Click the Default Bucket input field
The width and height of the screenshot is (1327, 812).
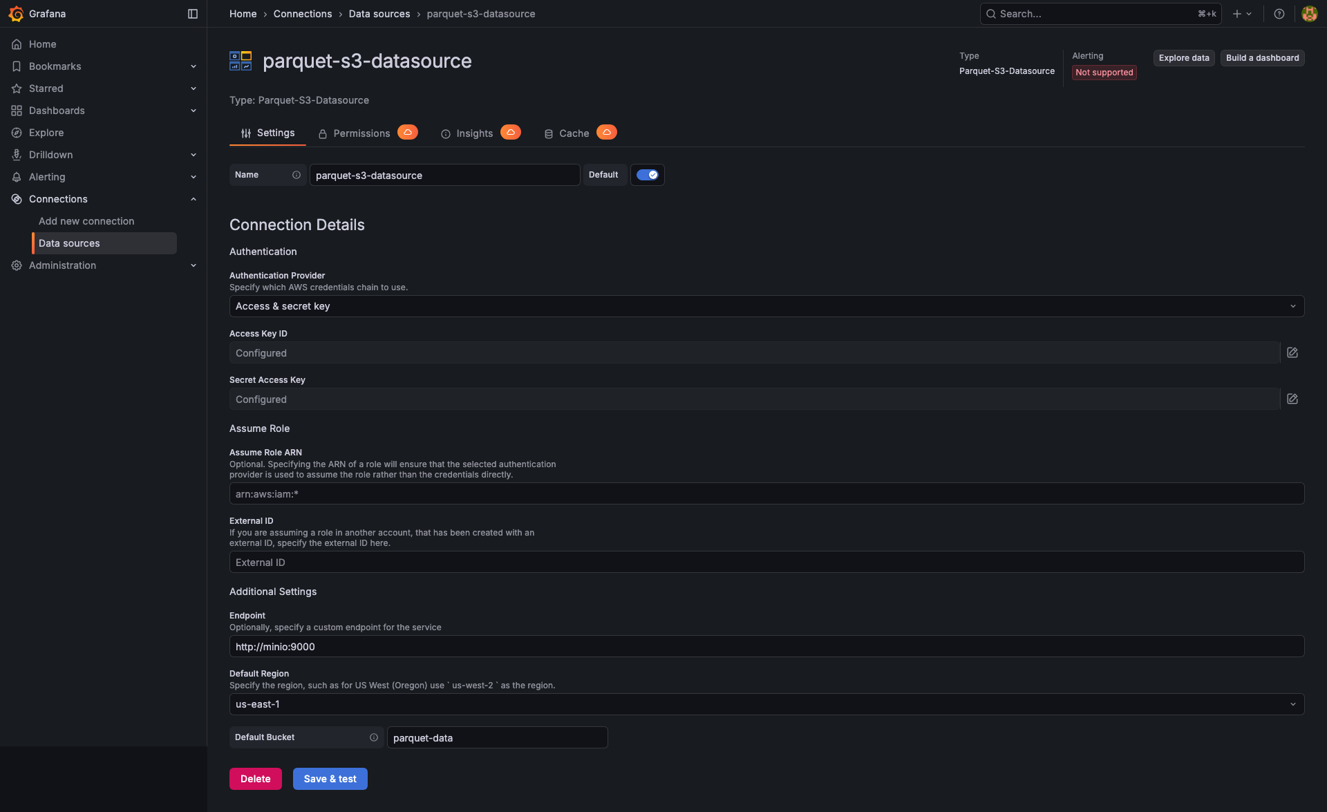[x=498, y=737]
